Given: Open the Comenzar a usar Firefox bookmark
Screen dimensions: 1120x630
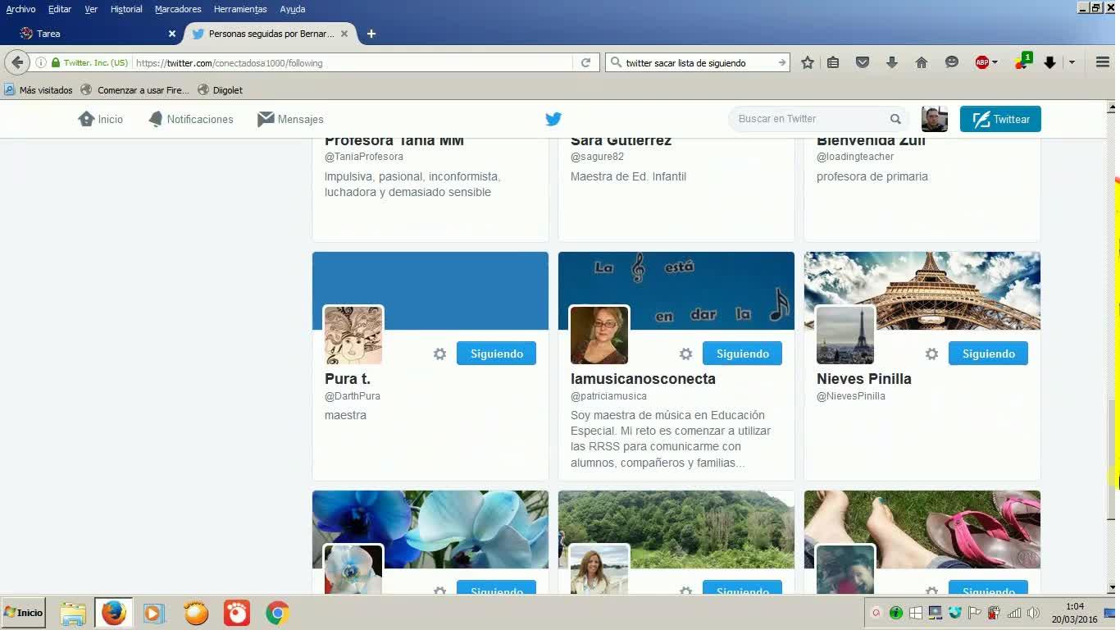Looking at the screenshot, I should (x=134, y=90).
